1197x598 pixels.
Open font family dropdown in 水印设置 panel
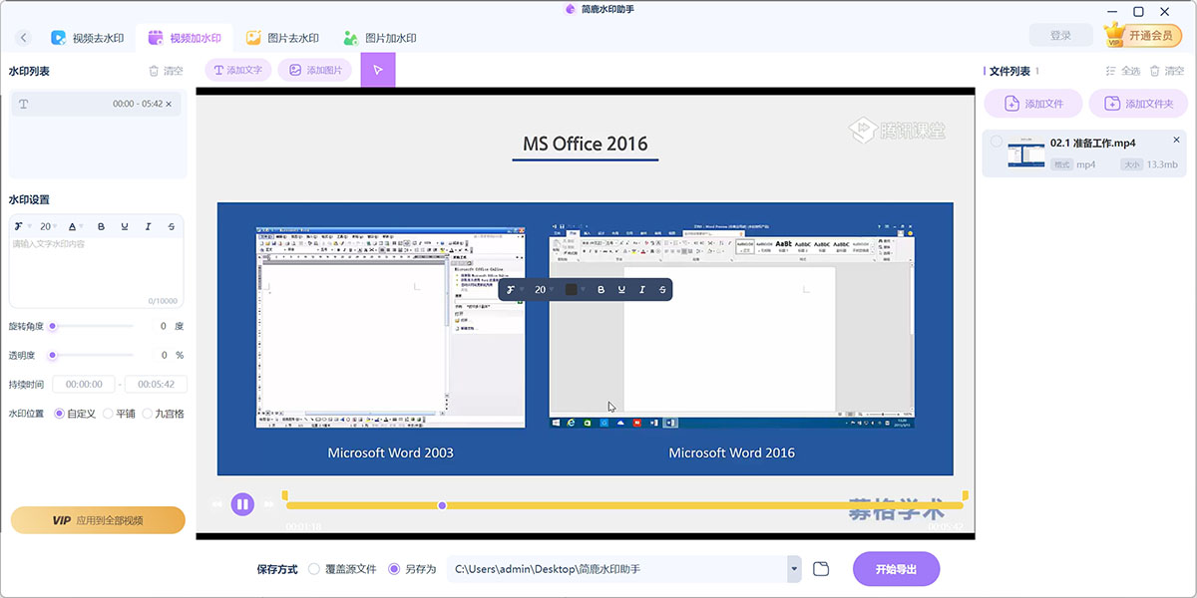pos(24,226)
